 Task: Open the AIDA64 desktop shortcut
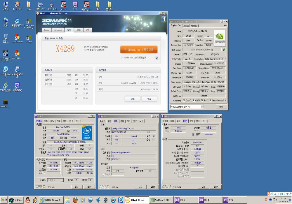click(63, 6)
